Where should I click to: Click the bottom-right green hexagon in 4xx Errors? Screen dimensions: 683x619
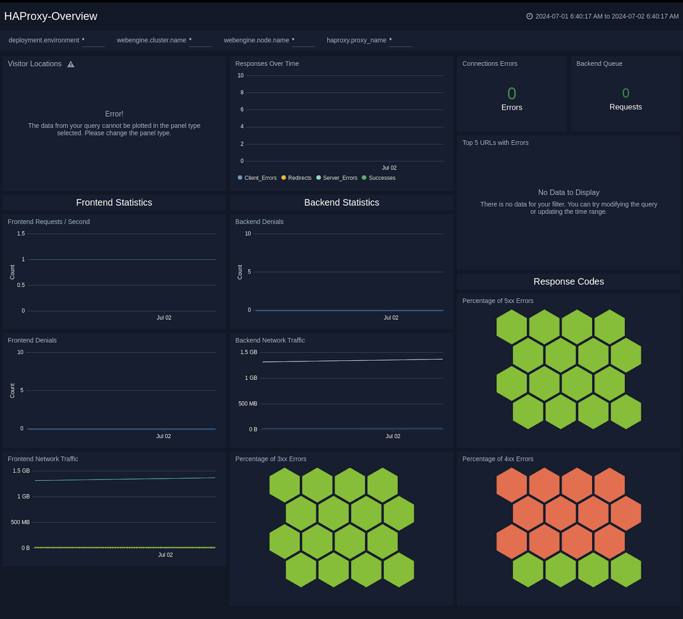click(626, 570)
